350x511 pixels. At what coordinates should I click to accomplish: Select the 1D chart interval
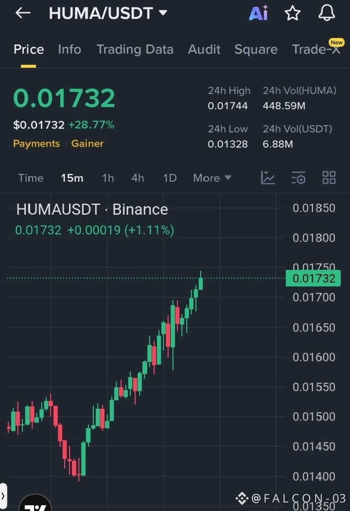coord(170,178)
